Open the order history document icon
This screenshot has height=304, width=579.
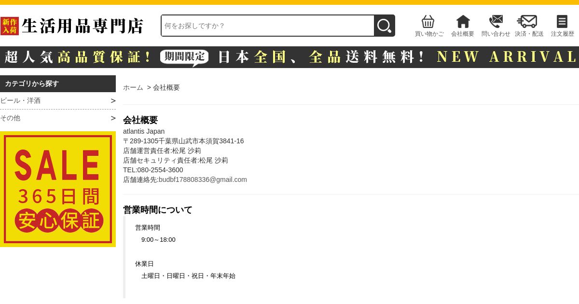coord(562,22)
